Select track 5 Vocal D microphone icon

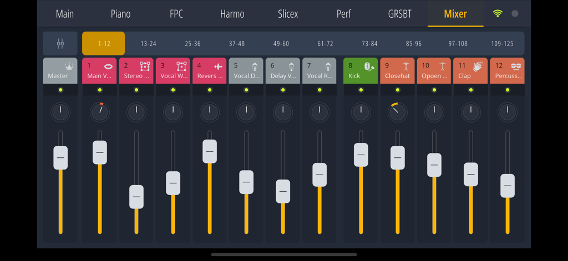tap(255, 66)
